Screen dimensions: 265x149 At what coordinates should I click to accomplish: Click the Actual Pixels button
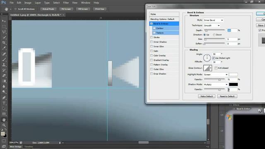pos(48,9)
